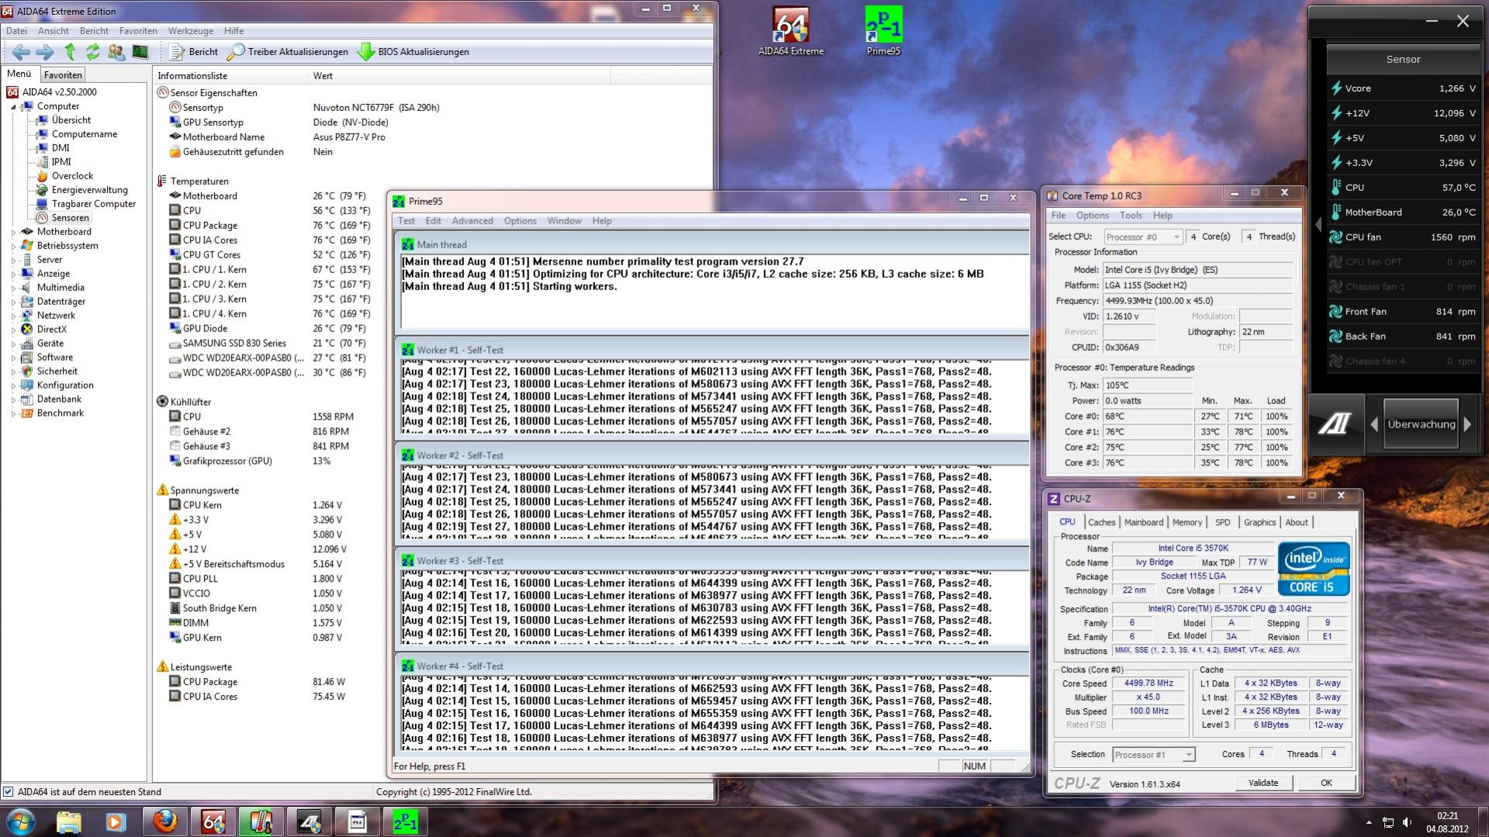
Task: Click the users icon in AIDA64 toolbar
Action: [116, 52]
